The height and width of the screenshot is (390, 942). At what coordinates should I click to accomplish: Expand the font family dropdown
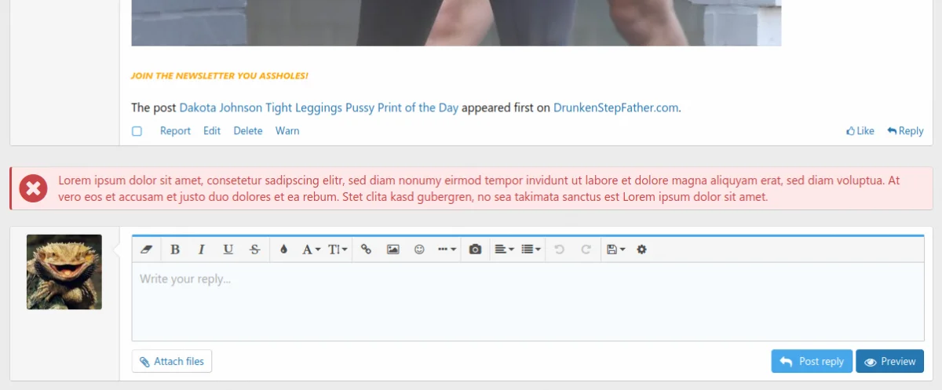click(312, 250)
